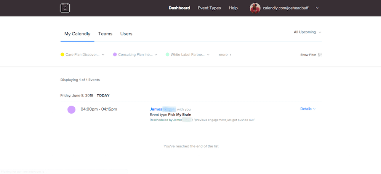Expand the Consulting Plan Intr... chevron

pos(156,55)
